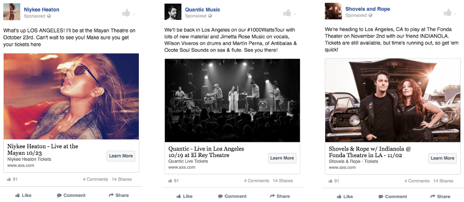Share the Niykee Heaton post

119,195
